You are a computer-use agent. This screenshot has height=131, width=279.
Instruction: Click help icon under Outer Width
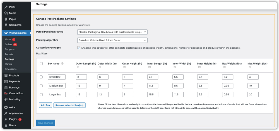pyautogui.click(x=100, y=67)
